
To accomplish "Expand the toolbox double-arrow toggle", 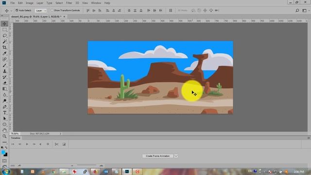I will (x=2, y=16).
